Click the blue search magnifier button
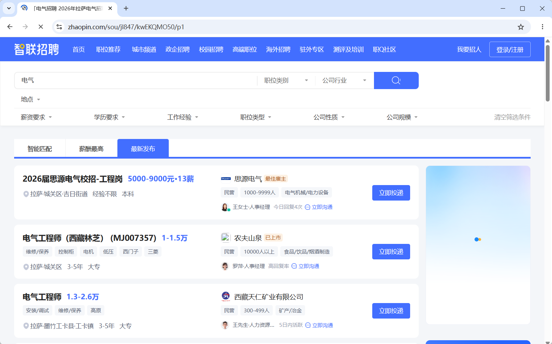This screenshot has width=552, height=344. tap(396, 80)
